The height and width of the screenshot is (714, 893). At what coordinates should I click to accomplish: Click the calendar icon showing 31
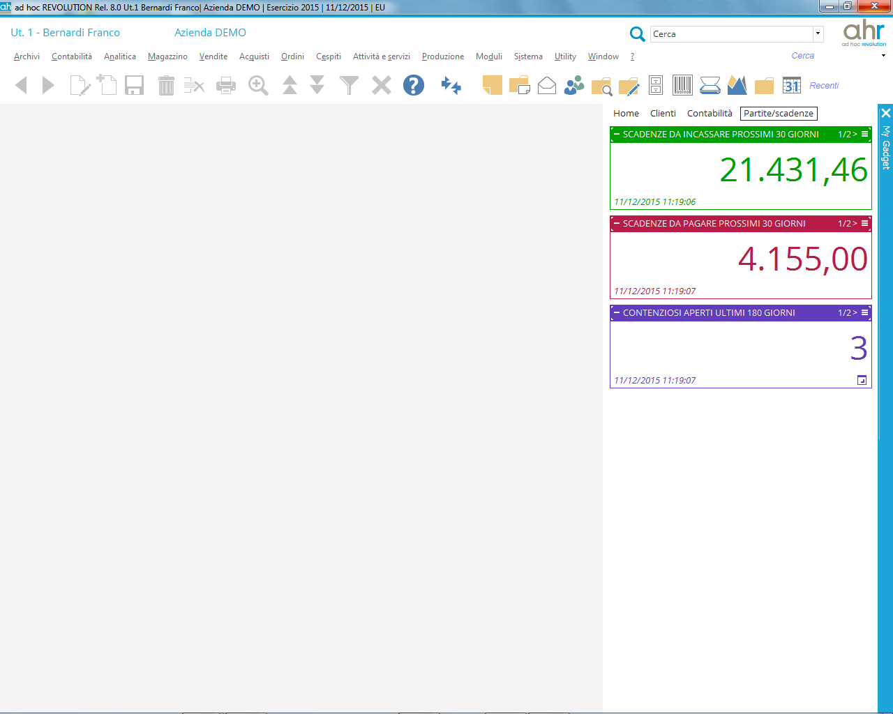click(x=791, y=85)
